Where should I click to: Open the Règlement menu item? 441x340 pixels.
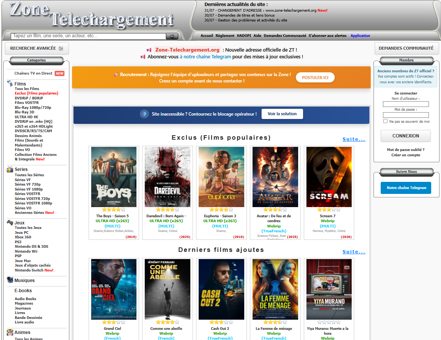225,36
